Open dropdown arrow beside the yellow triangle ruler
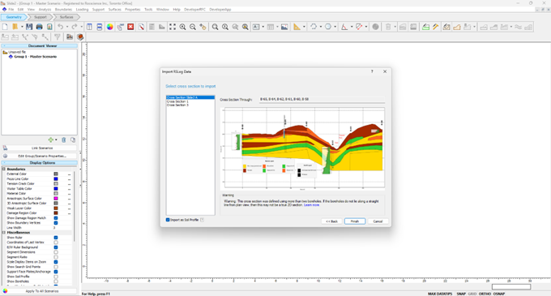Image resolution: width=551 pixels, height=296 pixels. (x=304, y=27)
